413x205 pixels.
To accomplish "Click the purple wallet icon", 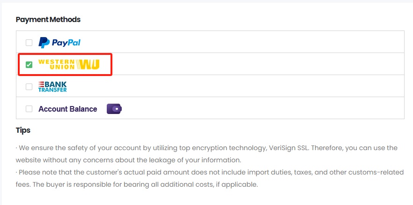I will [x=114, y=109].
